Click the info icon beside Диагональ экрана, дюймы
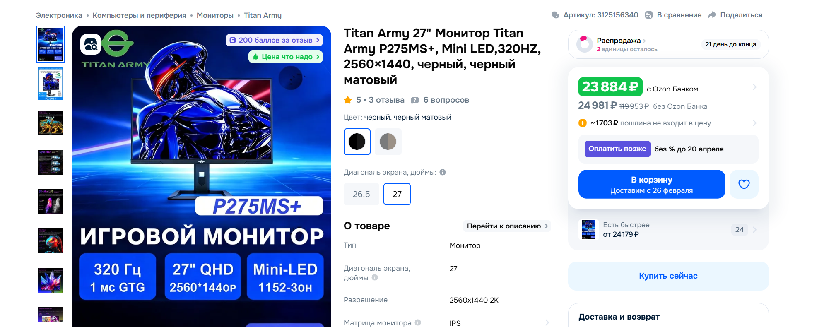 [x=443, y=172]
